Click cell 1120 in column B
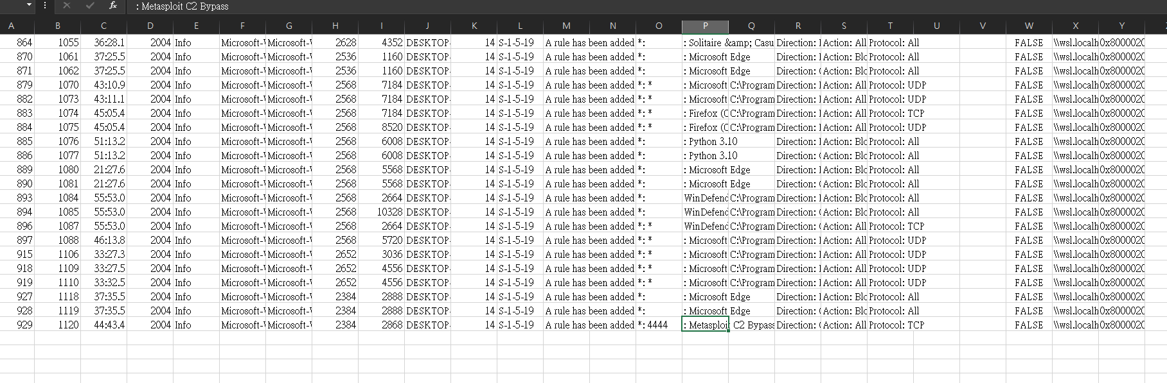The height and width of the screenshot is (383, 1167). (x=58, y=325)
